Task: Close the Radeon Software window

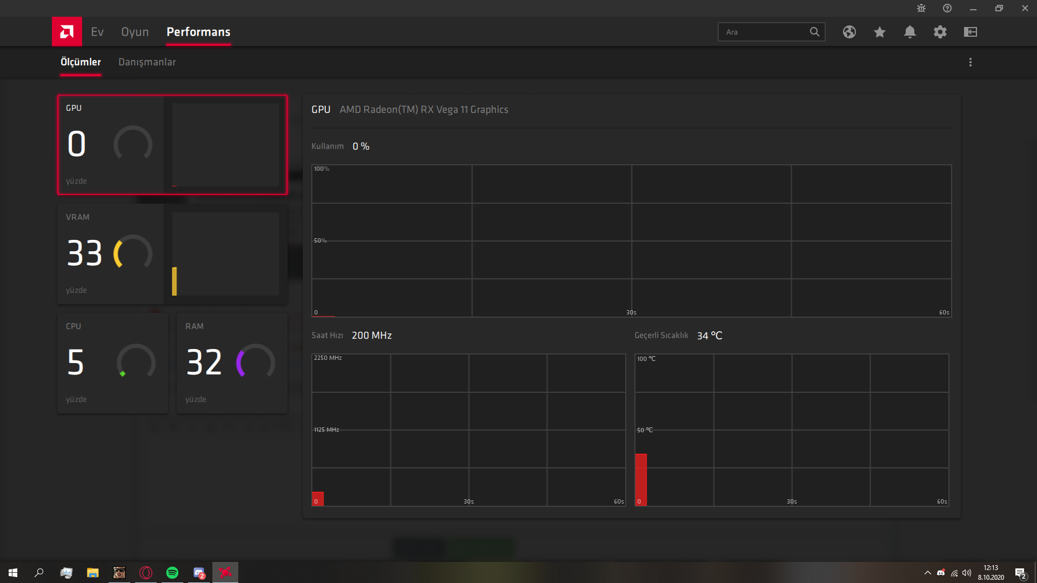Action: [x=1025, y=9]
